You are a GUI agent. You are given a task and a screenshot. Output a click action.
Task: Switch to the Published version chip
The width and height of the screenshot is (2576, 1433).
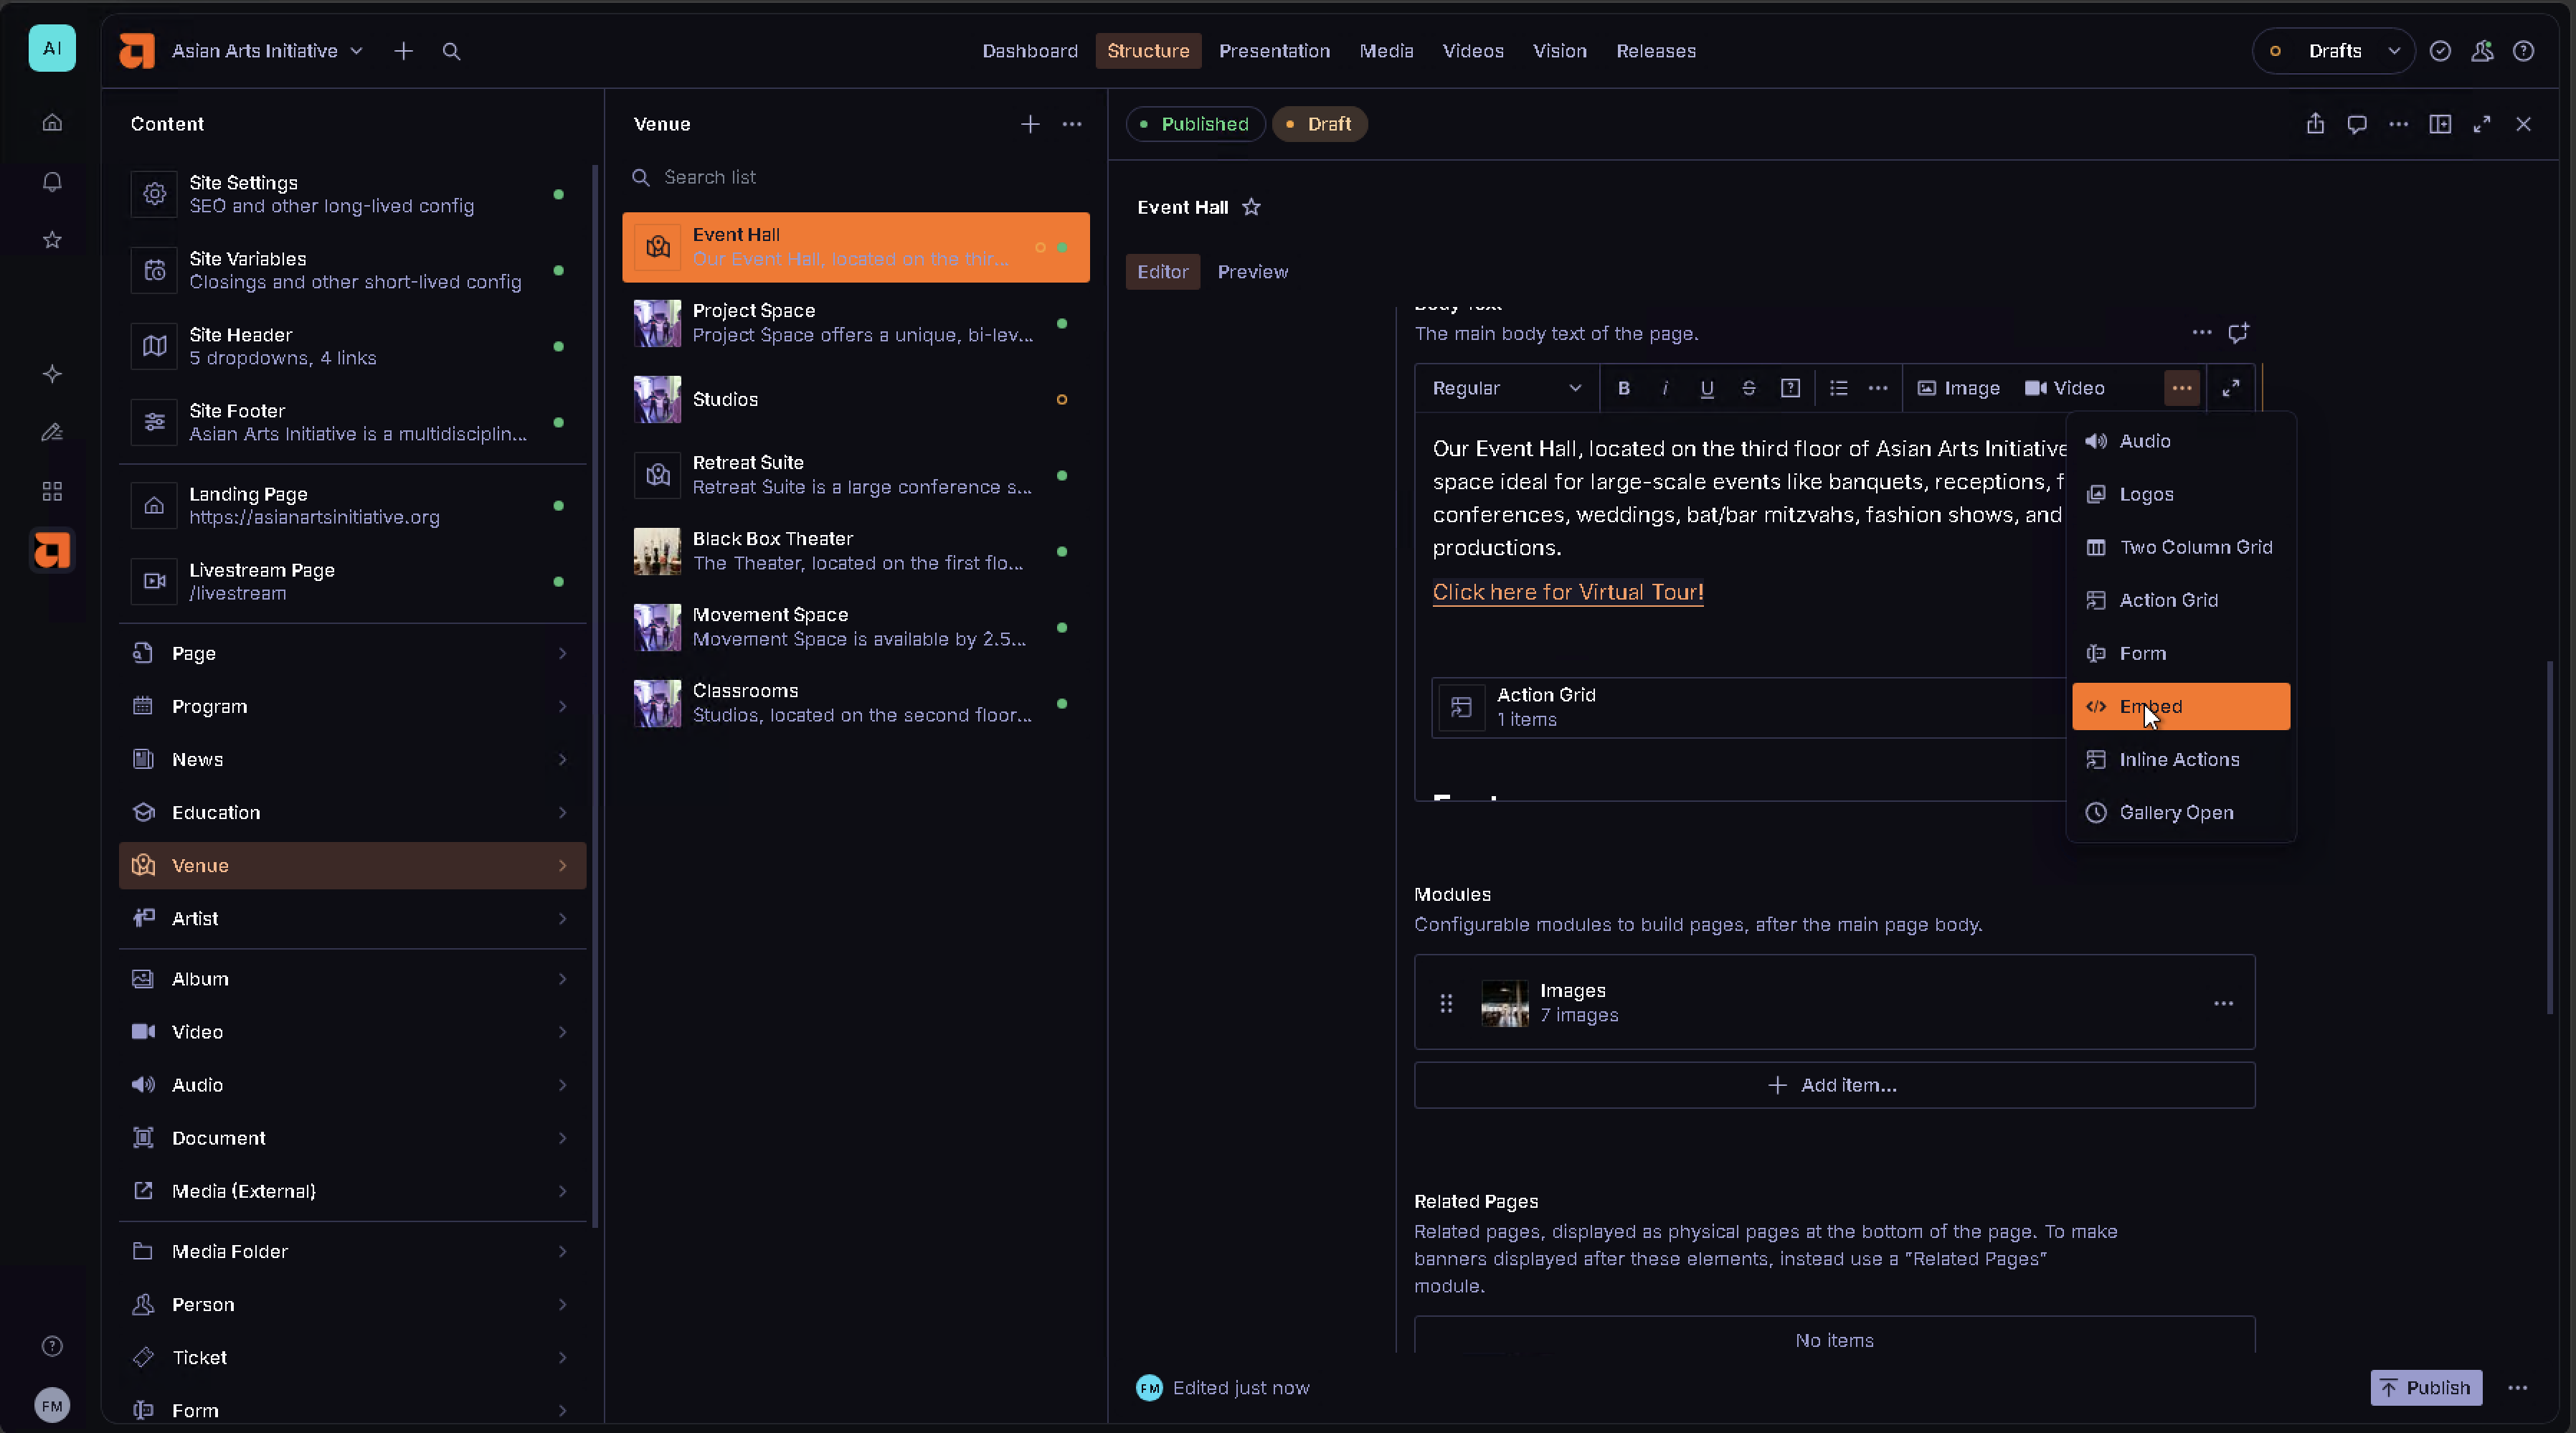1195,124
